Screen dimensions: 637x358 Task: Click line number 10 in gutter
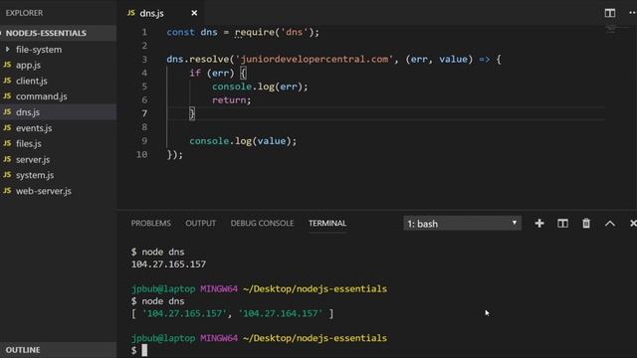tap(141, 155)
